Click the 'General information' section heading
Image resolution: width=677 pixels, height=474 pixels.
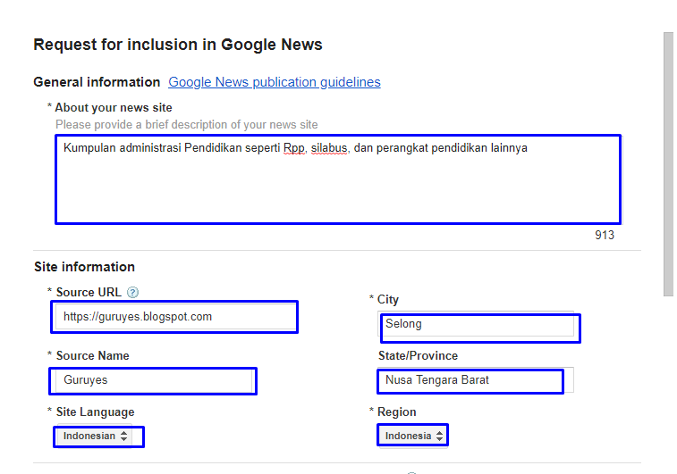[x=97, y=82]
